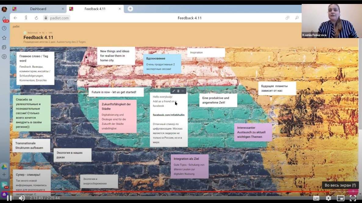Open messenger icon with 44 badge
362x203 pixels.
(x=4, y=185)
